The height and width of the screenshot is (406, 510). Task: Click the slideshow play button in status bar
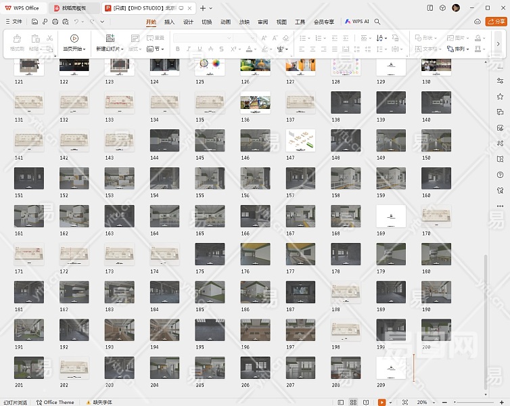point(382,402)
